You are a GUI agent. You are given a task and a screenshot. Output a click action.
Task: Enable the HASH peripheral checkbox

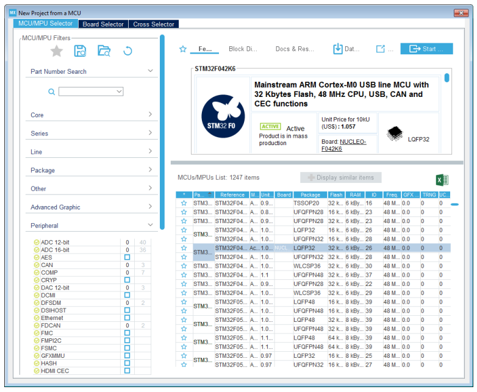coord(127,363)
